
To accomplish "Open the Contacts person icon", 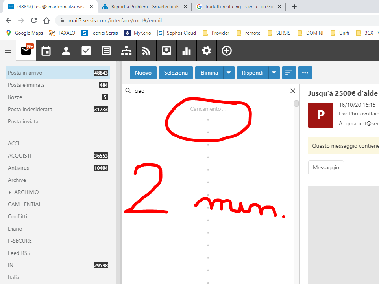I will click(x=66, y=51).
